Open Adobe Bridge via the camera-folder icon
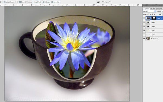The image size is (163, 102). (x=99, y=2)
